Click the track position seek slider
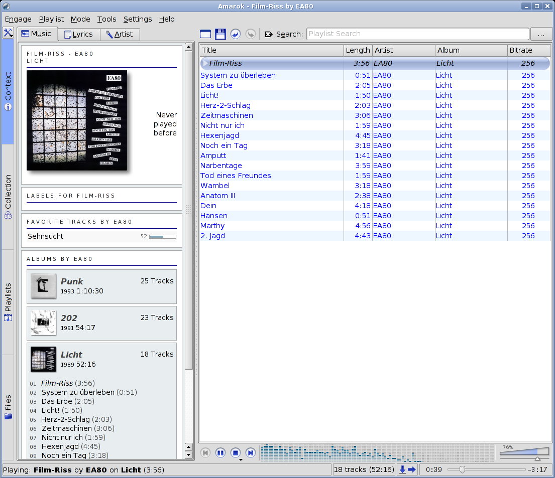Screen dimensions: 555x478 point(486,469)
